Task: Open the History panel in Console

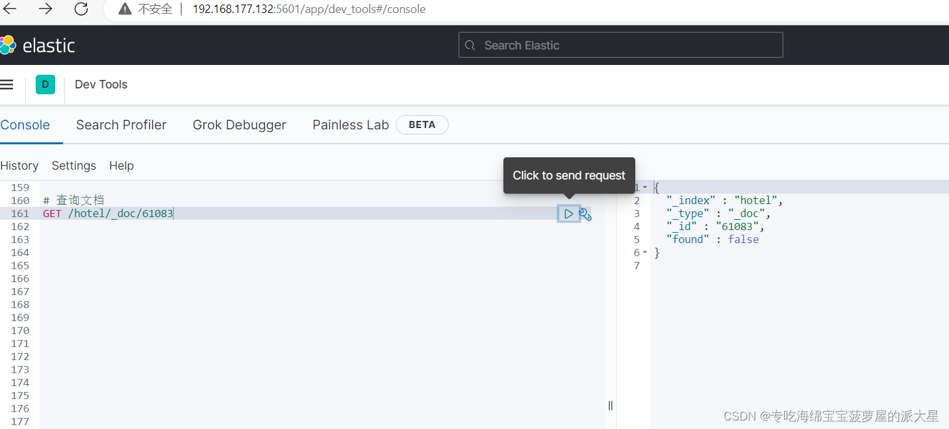Action: (19, 165)
